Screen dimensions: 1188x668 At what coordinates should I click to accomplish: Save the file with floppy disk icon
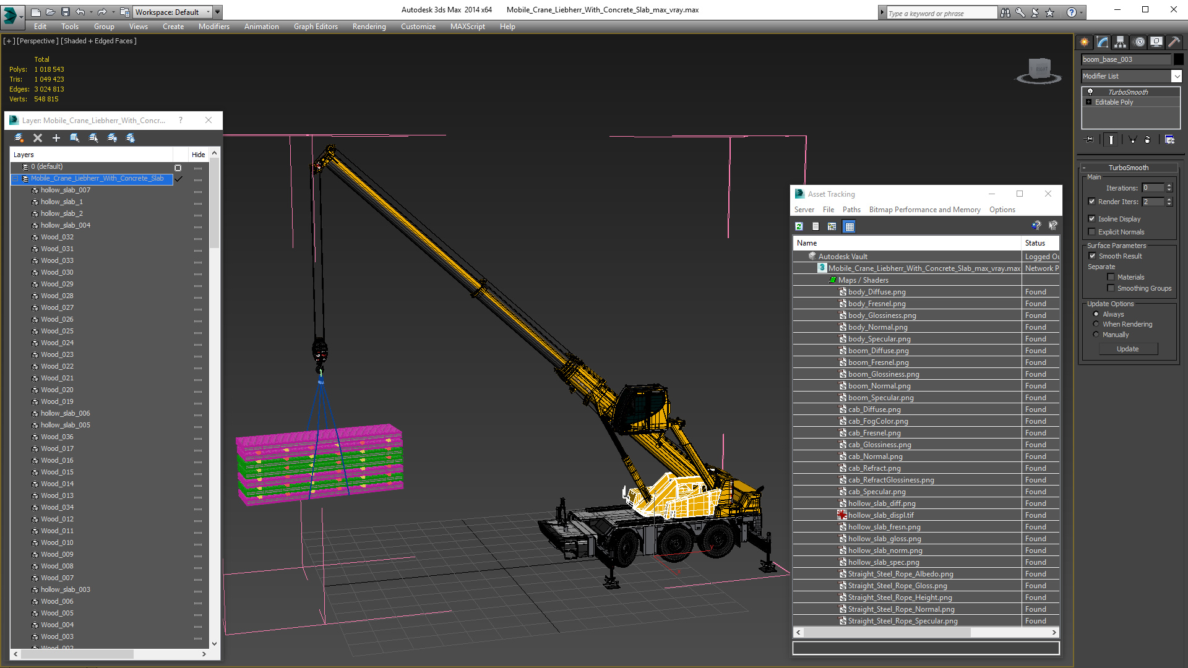coord(65,12)
